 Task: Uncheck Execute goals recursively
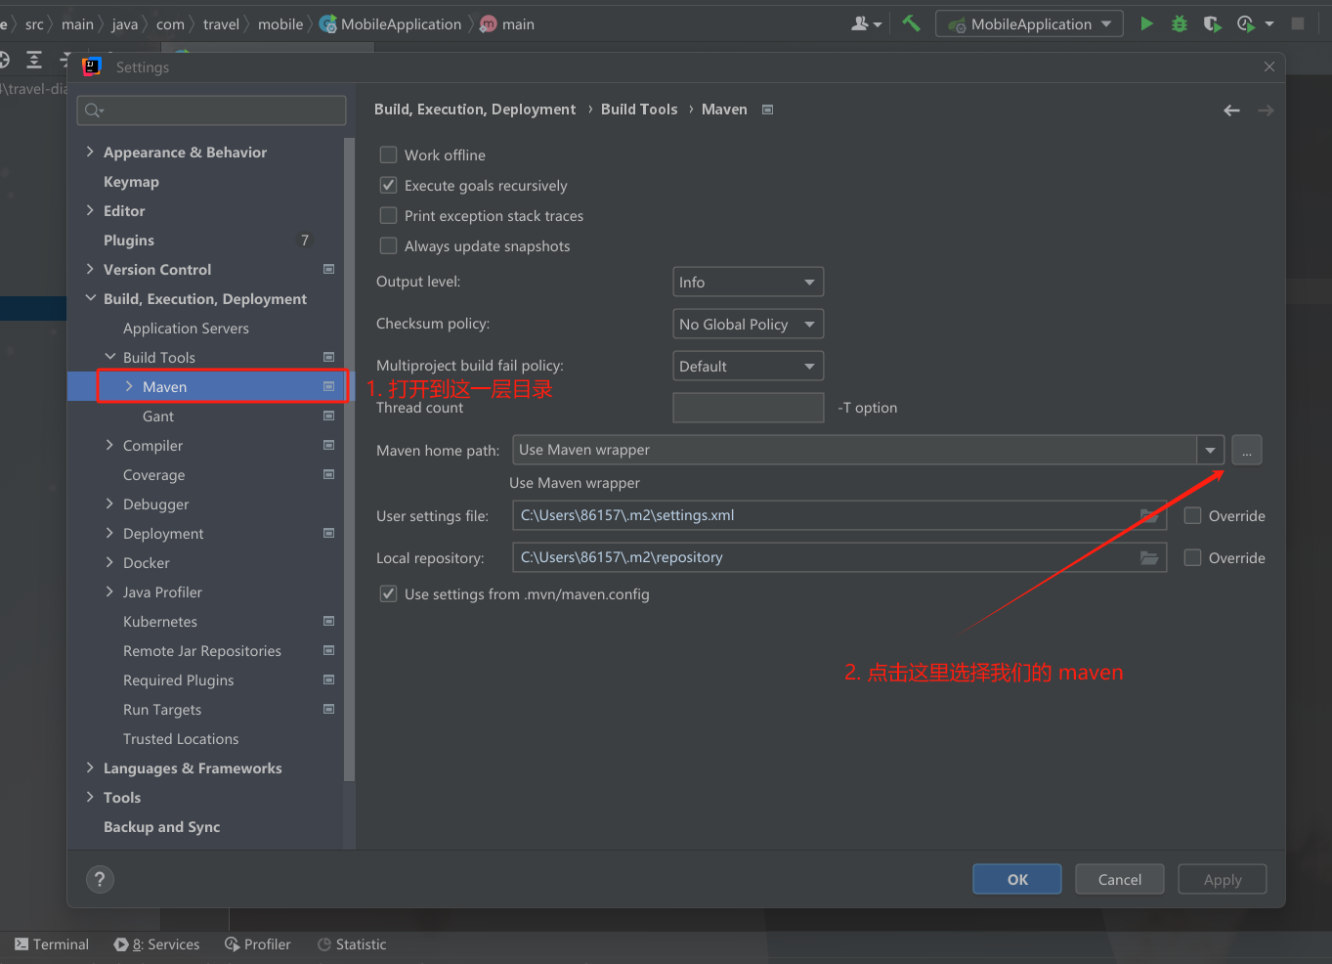click(388, 185)
